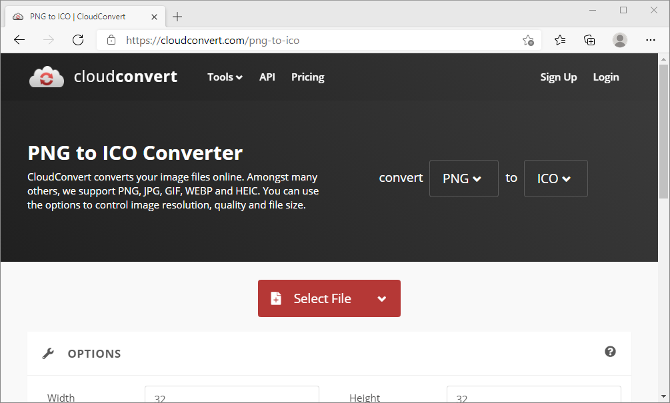Open the Settings and more ellipsis menu
Image resolution: width=670 pixels, height=403 pixels.
click(651, 40)
